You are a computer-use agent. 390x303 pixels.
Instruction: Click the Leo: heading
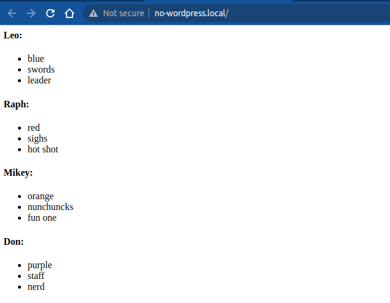pos(13,35)
